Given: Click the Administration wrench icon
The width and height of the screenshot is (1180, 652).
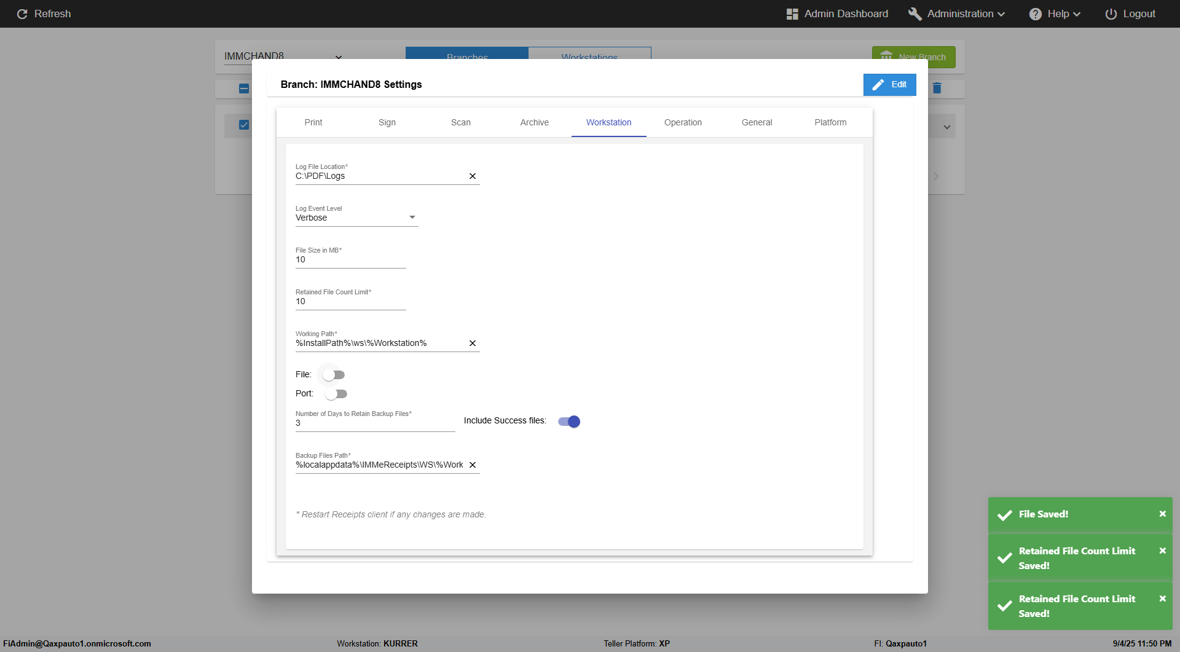Looking at the screenshot, I should 915,14.
